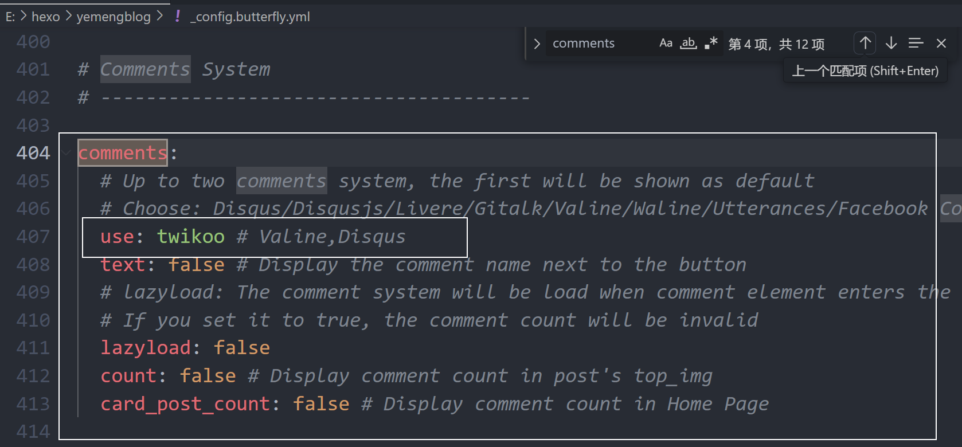Toggle Match Case (Aa) option
The width and height of the screenshot is (962, 447).
click(666, 43)
